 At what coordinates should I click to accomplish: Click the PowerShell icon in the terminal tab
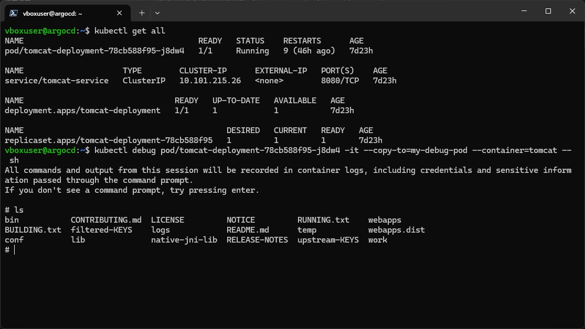[x=14, y=13]
